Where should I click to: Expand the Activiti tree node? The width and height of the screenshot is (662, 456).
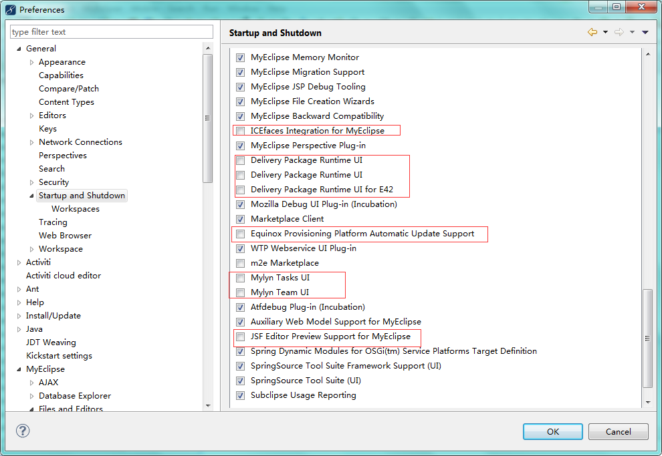[19, 262]
